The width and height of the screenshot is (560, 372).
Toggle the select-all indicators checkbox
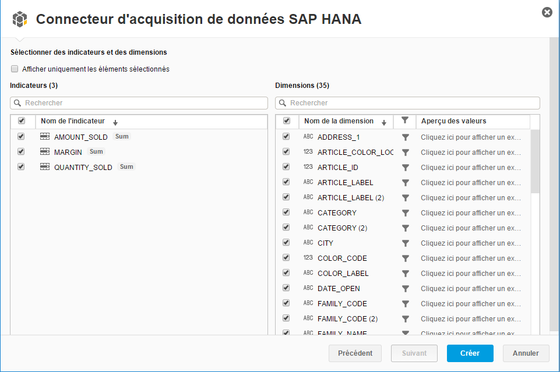click(x=22, y=121)
